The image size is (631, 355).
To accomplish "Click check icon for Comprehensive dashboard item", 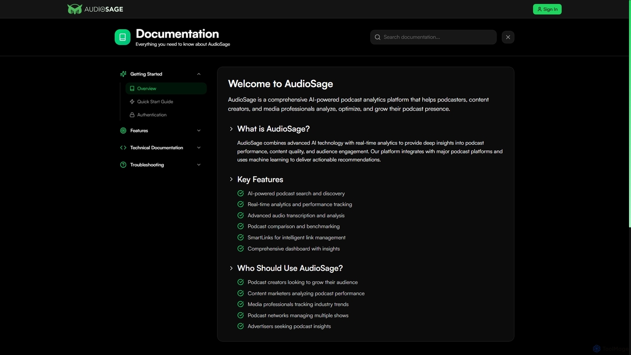I will click(x=241, y=248).
